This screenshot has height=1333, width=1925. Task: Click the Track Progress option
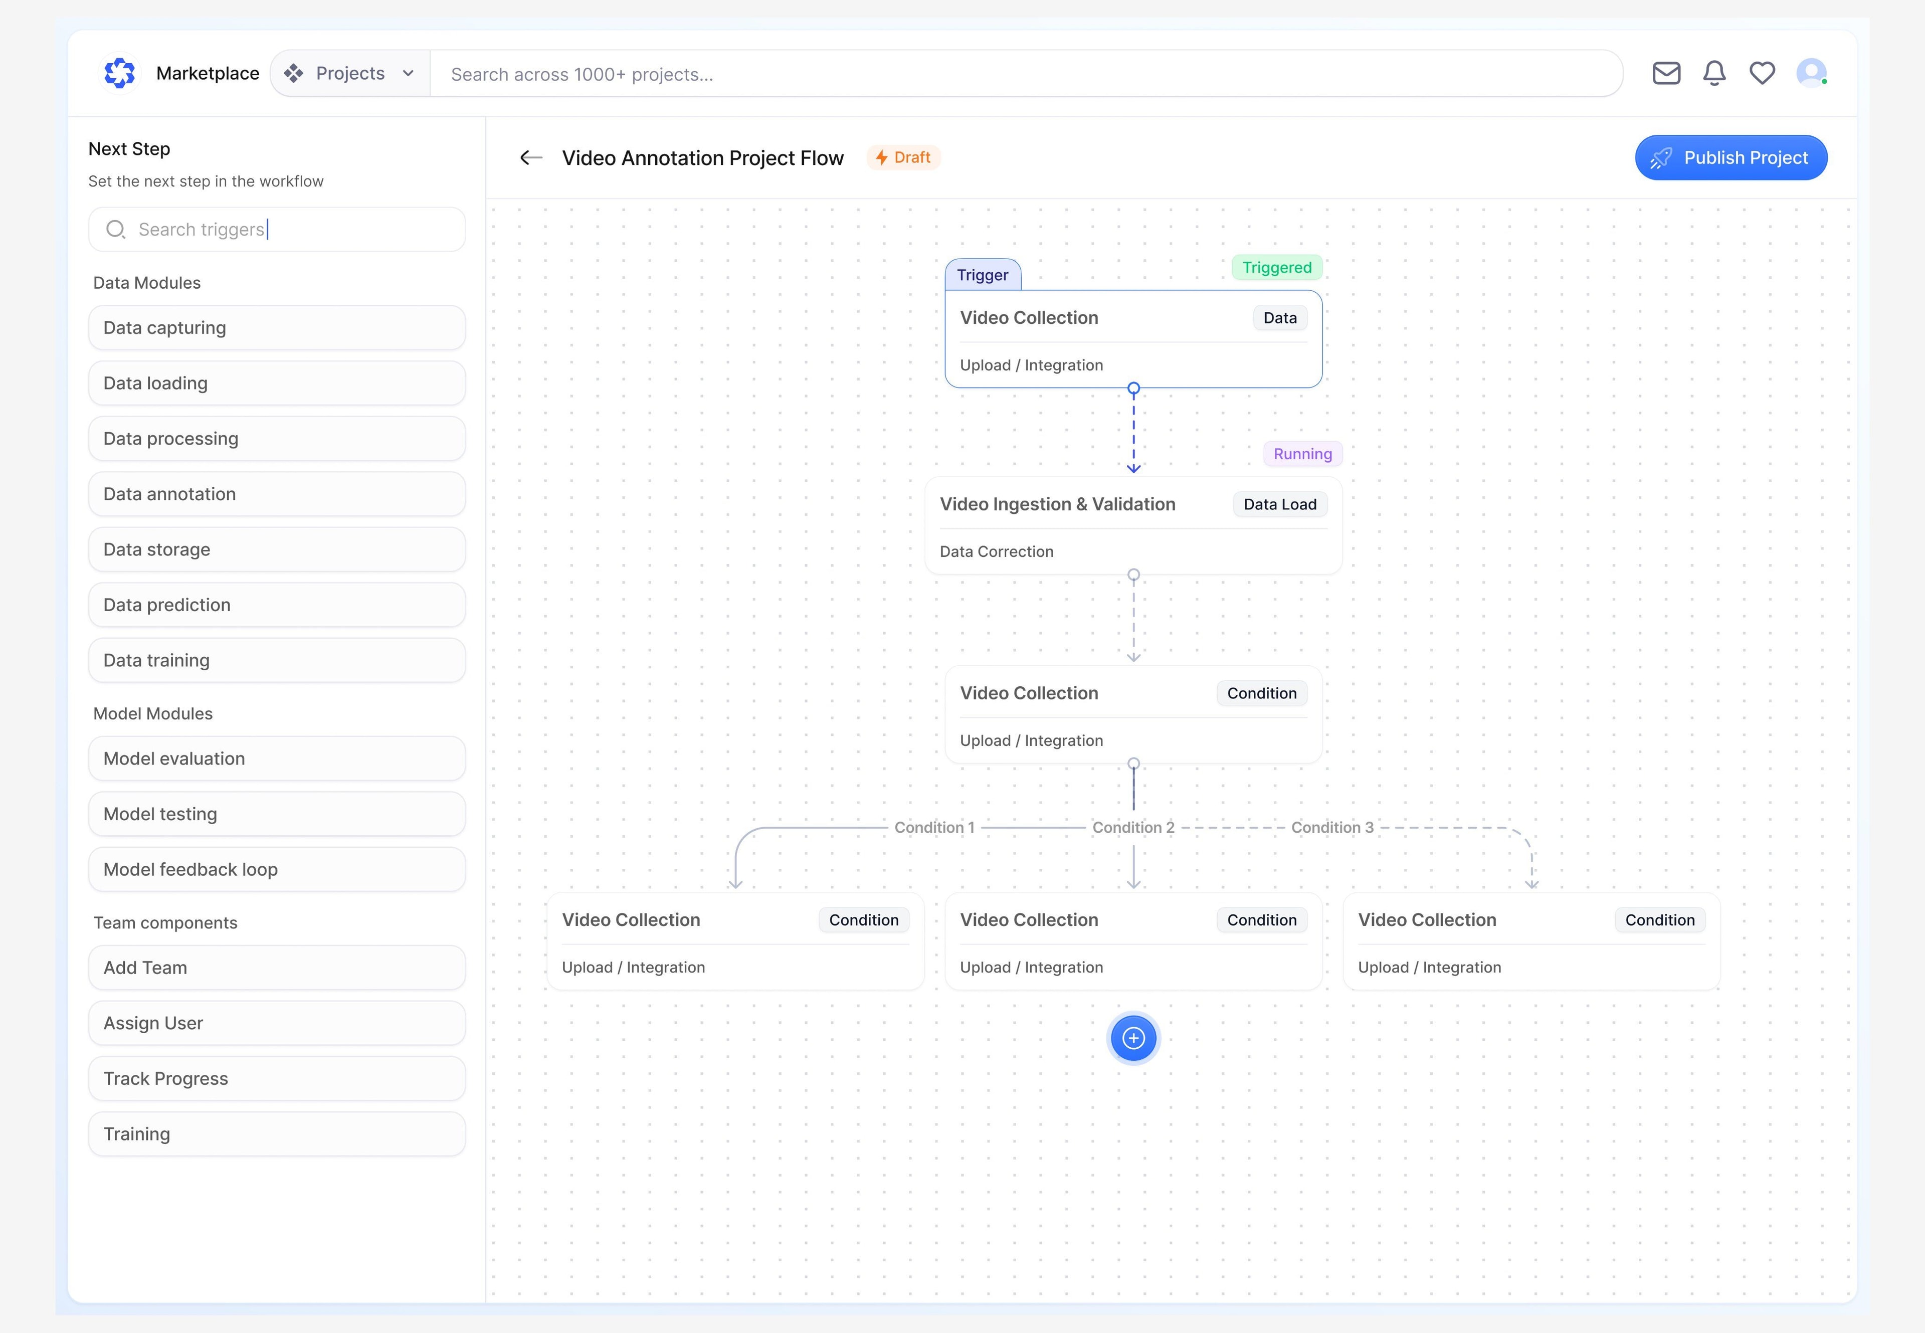[276, 1078]
